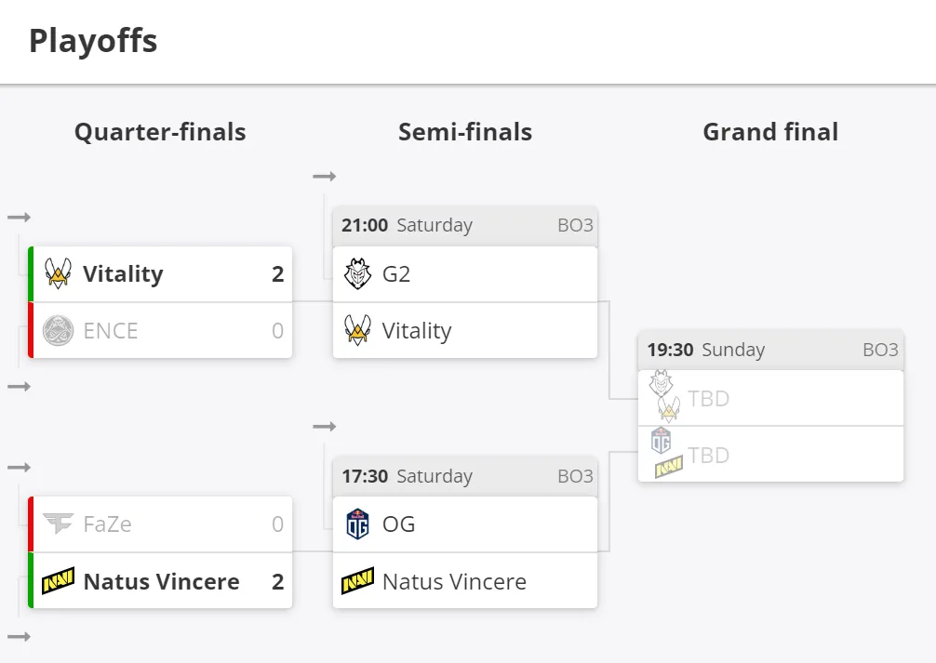Open the G2 team link in semi-finals
The width and height of the screenshot is (936, 663).
396,274
